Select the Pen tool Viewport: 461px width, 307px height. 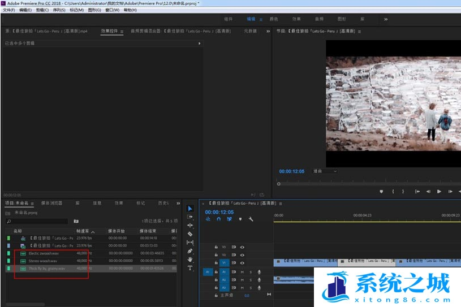(x=190, y=251)
